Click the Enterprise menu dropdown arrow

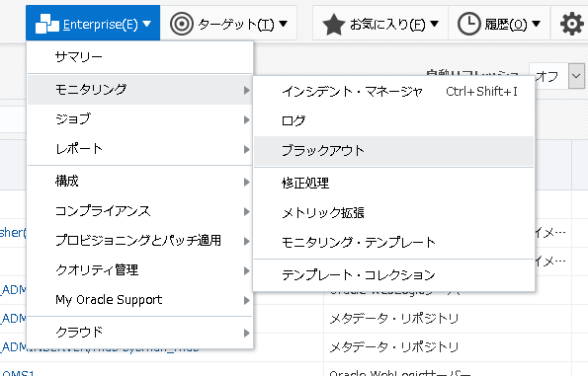pyautogui.click(x=146, y=24)
